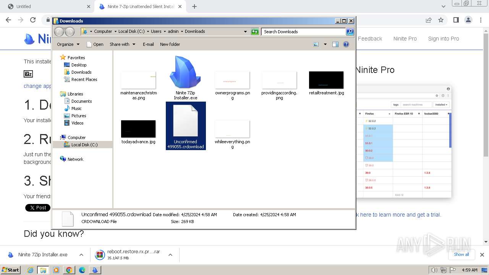This screenshot has width=489, height=275.
Task: Switch to the Ninite 7-Zip Chrome tab
Action: click(141, 6)
